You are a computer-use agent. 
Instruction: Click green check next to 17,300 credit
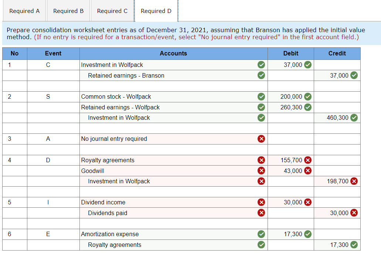click(354, 245)
